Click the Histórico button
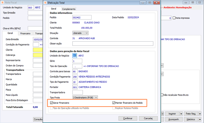 coord(191,119)
